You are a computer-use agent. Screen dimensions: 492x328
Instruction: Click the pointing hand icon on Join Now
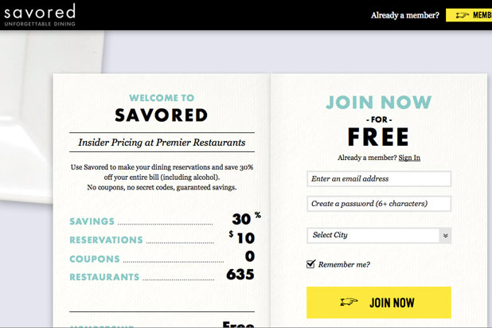(349, 303)
